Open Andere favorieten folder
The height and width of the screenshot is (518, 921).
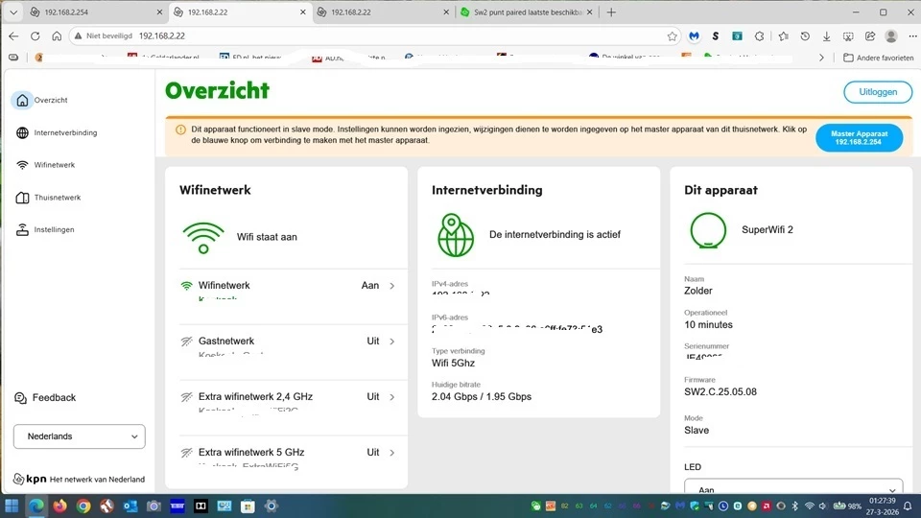coord(878,58)
